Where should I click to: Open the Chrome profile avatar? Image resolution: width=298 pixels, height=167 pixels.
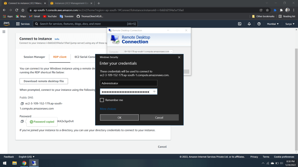click(288, 10)
